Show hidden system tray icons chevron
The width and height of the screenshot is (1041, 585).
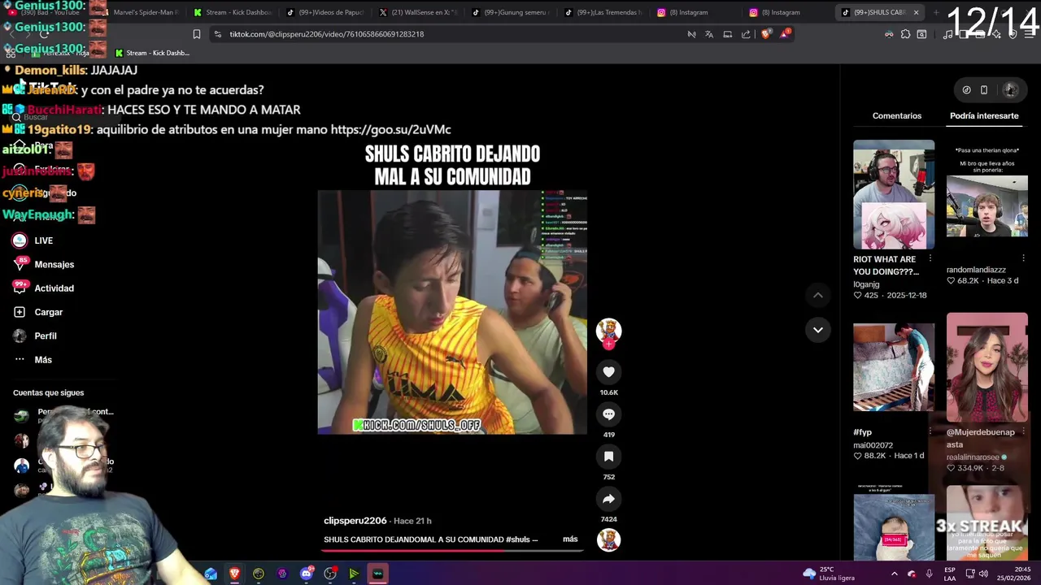pyautogui.click(x=894, y=574)
